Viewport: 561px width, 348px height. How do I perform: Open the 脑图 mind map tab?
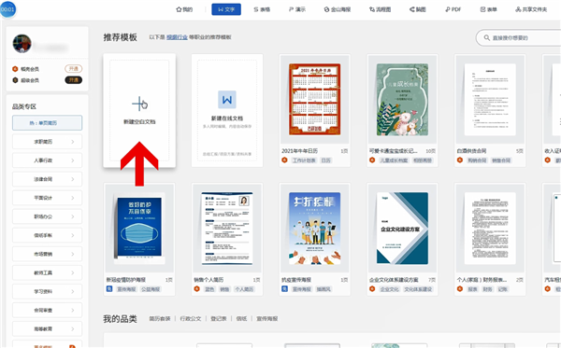pos(418,9)
